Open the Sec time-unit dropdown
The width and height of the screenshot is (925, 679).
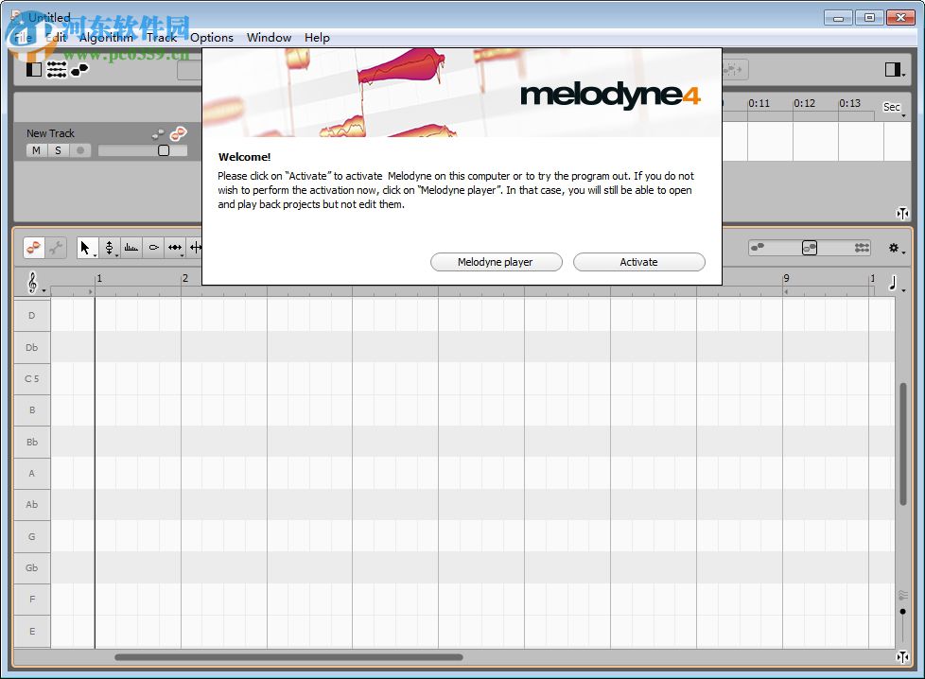pos(892,107)
